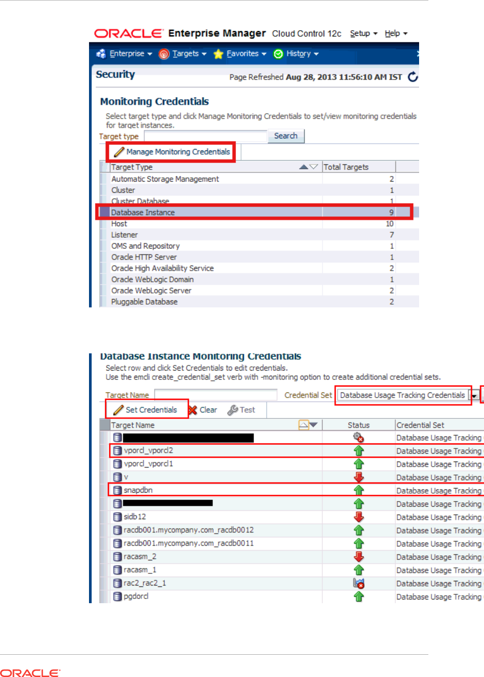Click the Clear button
484x677 pixels.
203,410
